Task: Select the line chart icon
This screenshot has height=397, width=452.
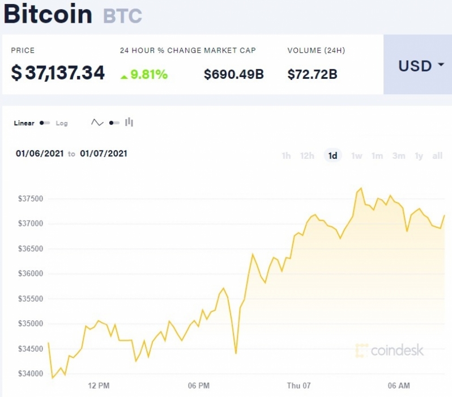Action: [97, 123]
